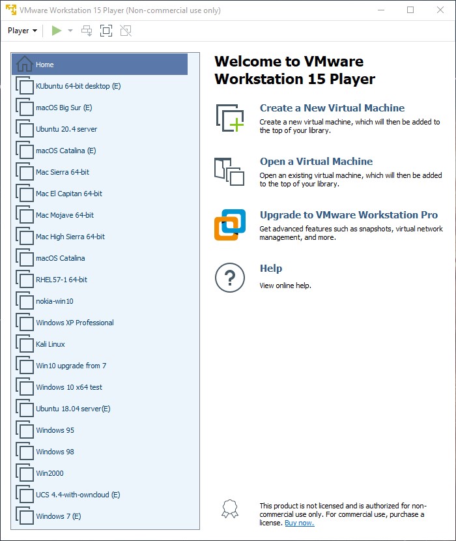Select KUbuntu 64-bit desktop (E) VM
The height and width of the screenshot is (541, 456).
click(x=100, y=86)
